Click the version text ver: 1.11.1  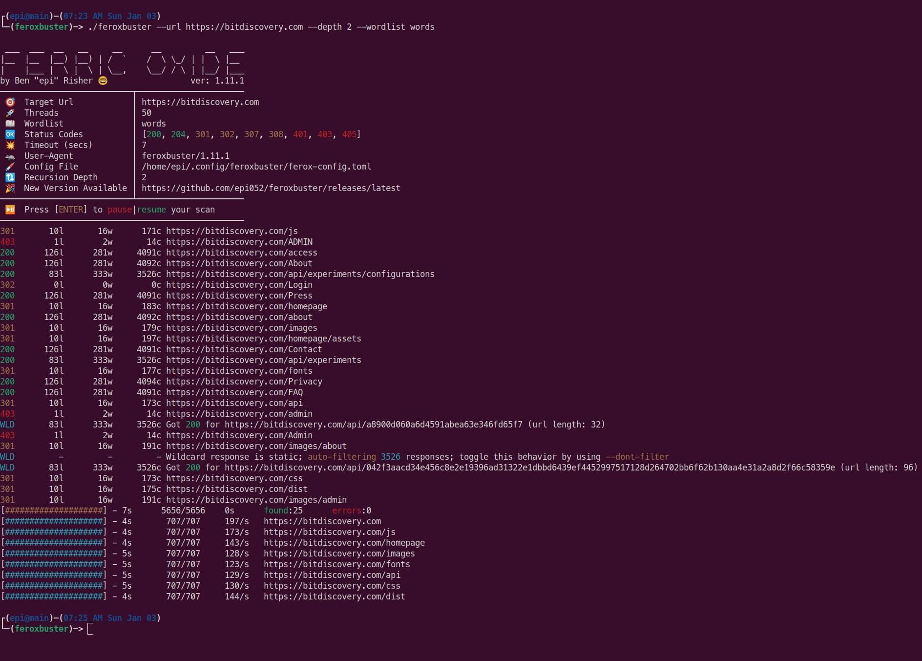217,81
